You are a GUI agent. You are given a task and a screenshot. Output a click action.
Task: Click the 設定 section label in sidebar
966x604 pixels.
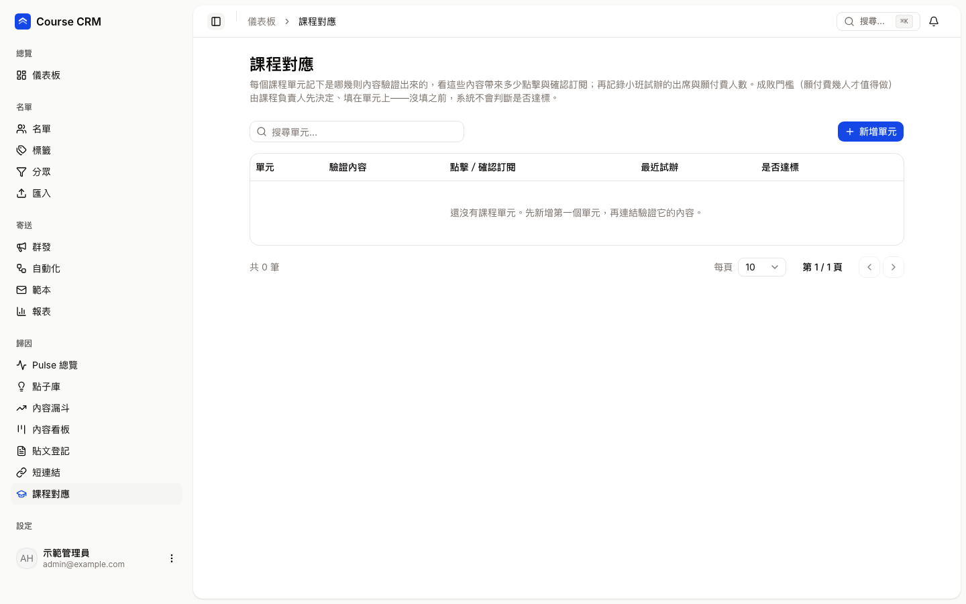pos(24,526)
